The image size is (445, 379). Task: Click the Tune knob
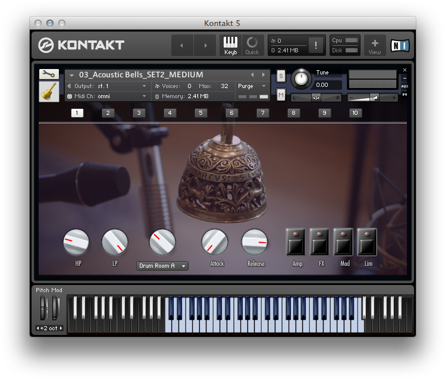[x=302, y=79]
